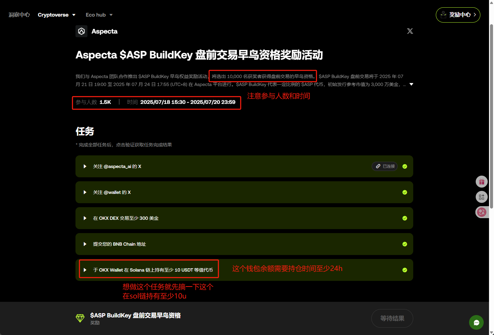
Task: Click the scrollbar up arrow
Action: point(491,2)
